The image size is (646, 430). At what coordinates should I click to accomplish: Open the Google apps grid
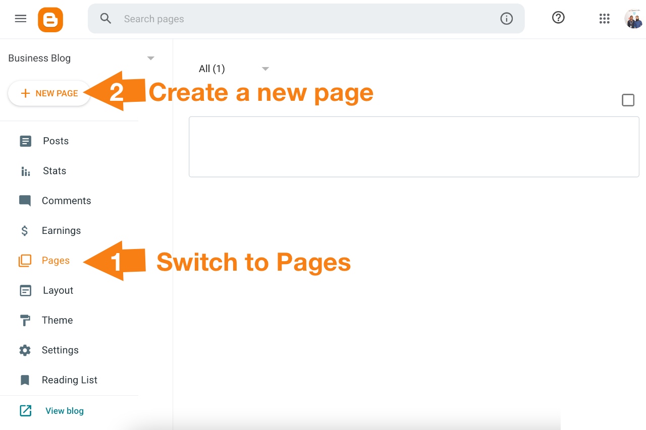pyautogui.click(x=604, y=19)
